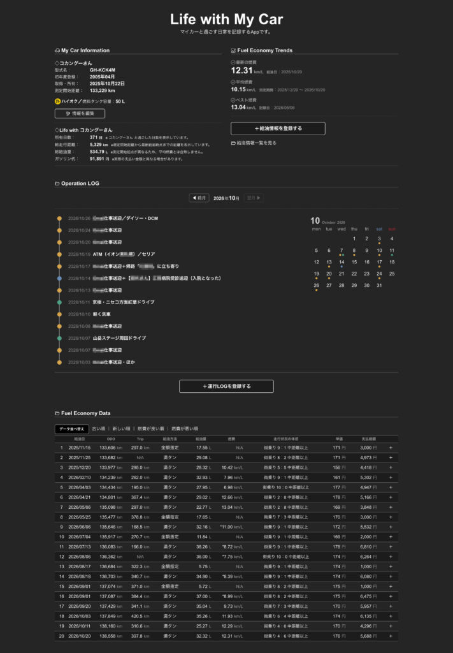Click the disabled 翌月 next month button

tap(254, 198)
